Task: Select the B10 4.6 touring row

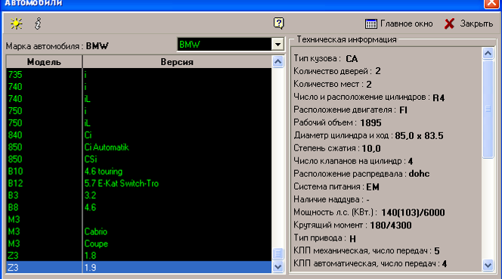Action: (x=138, y=172)
